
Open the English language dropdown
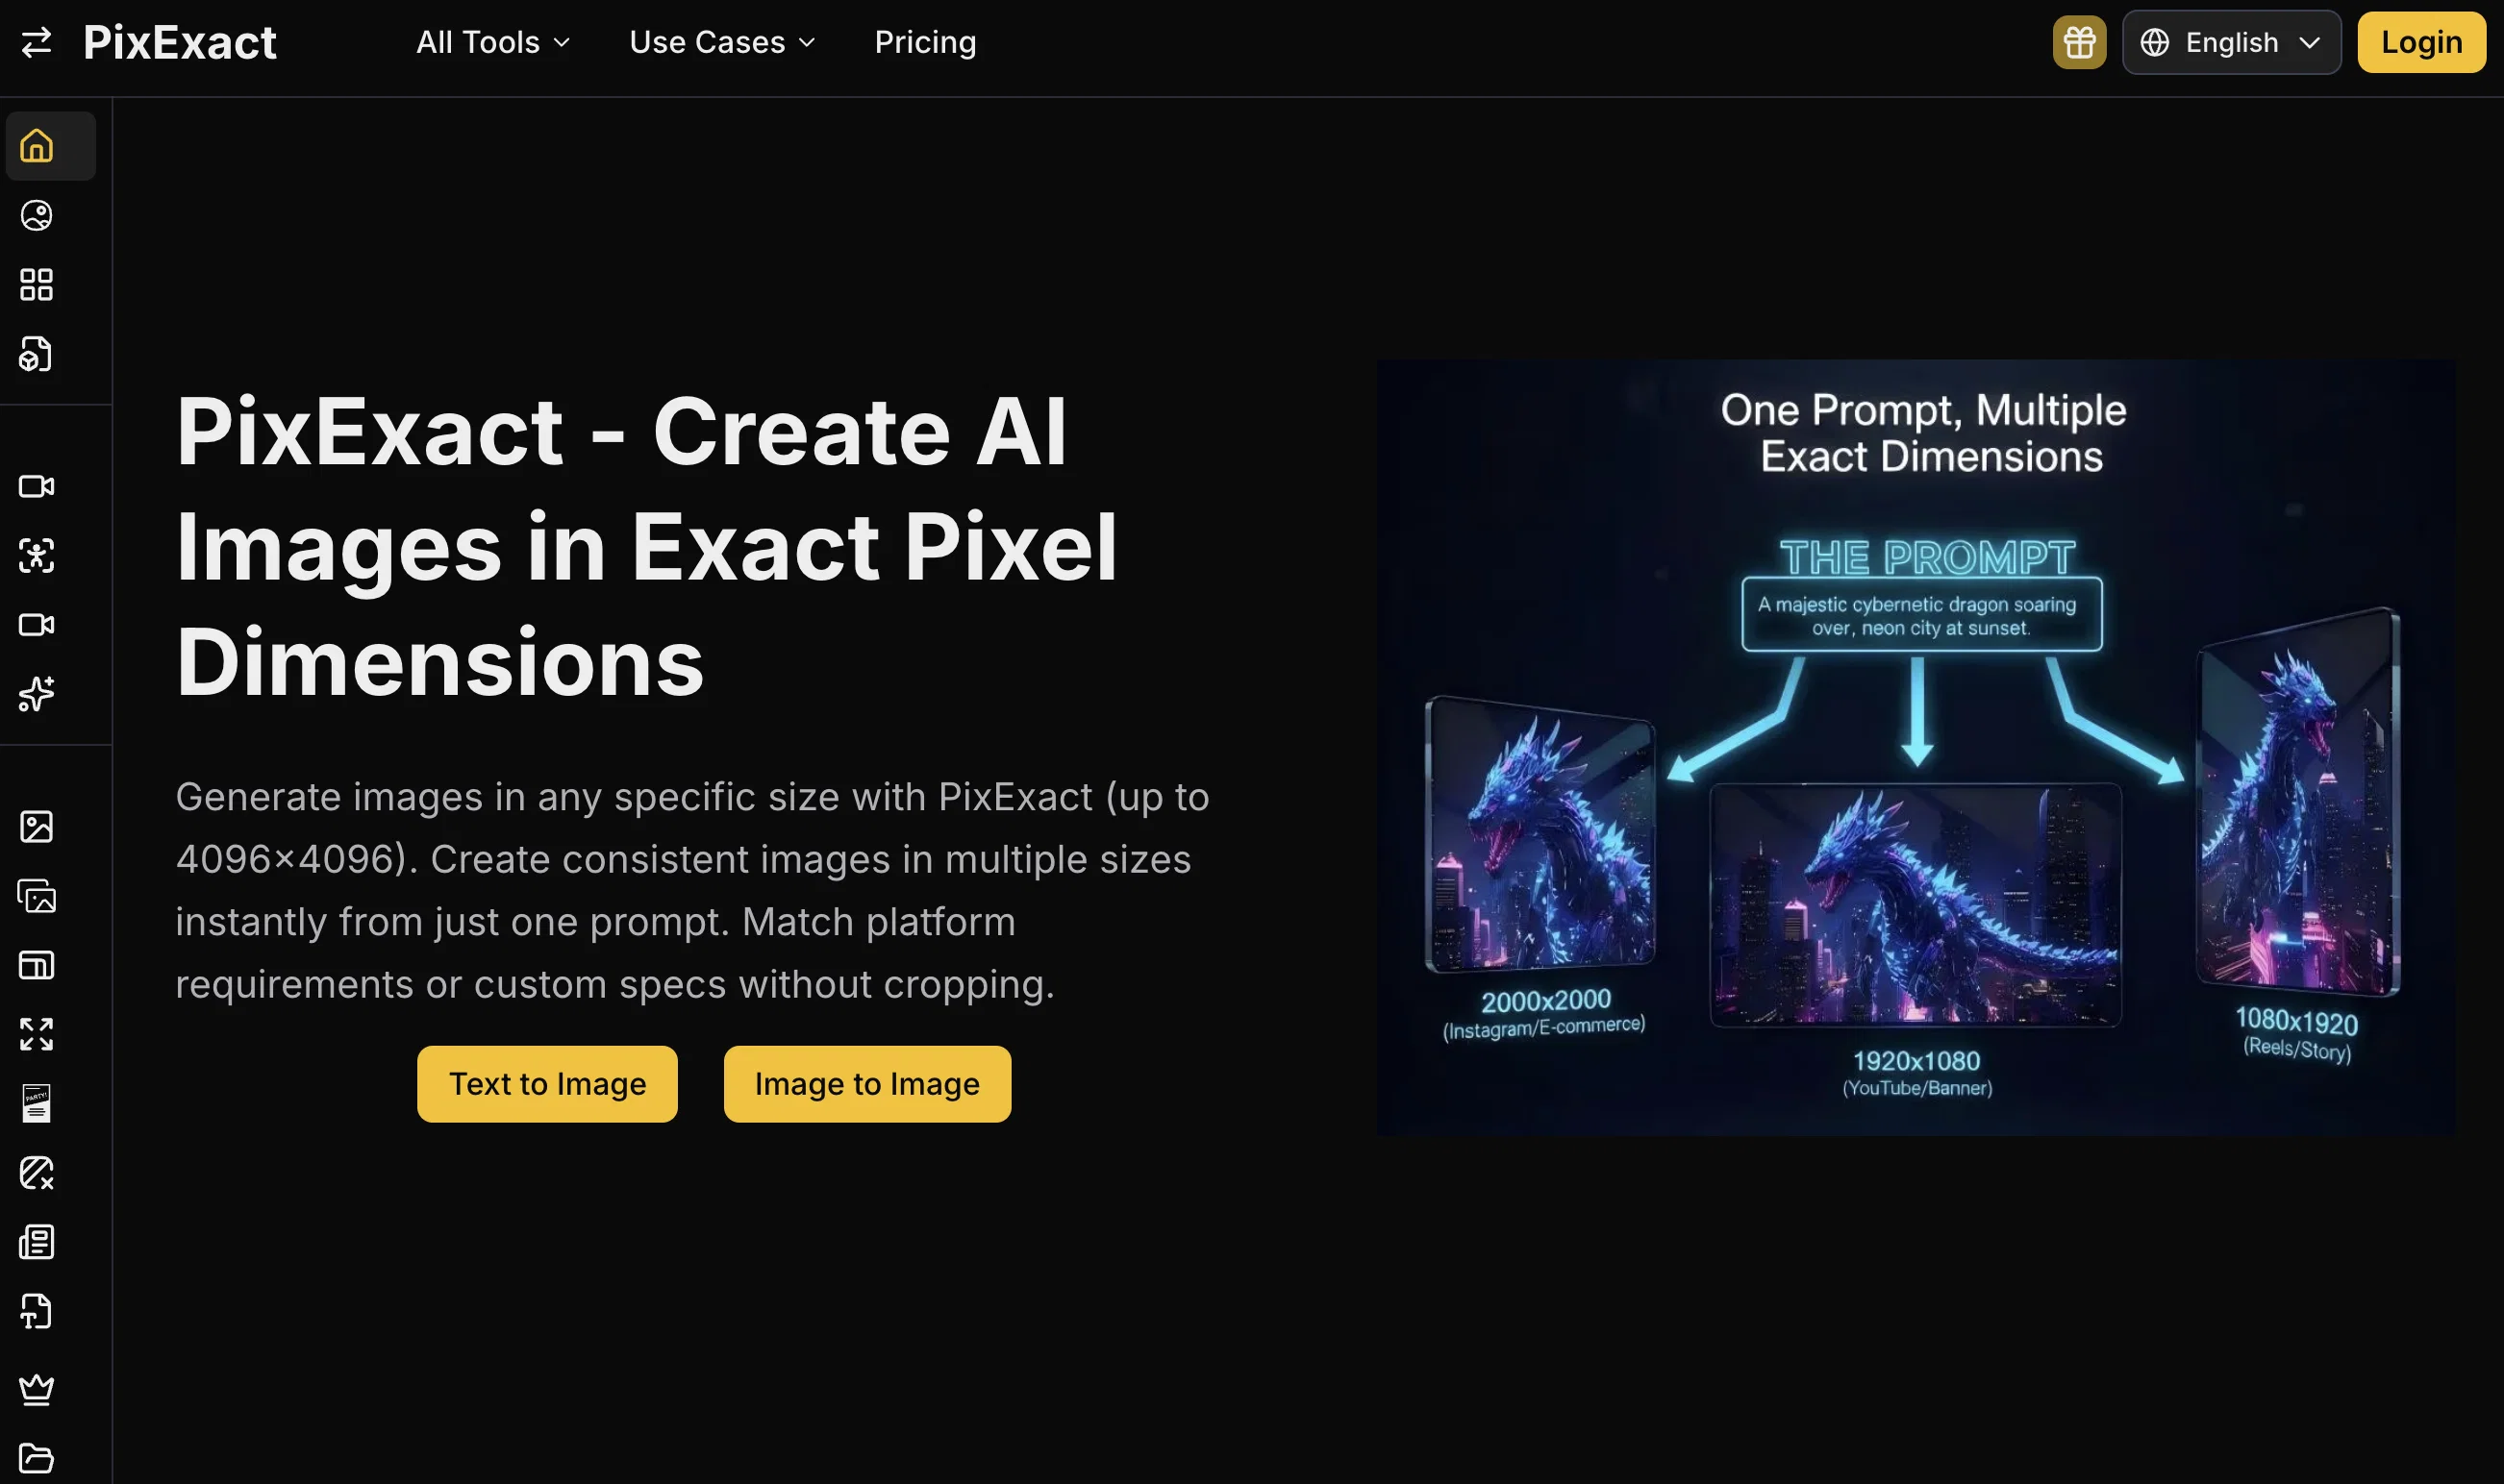coord(2231,42)
